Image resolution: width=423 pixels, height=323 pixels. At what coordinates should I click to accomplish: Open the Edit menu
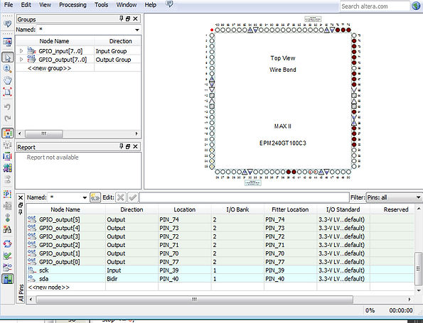(26, 5)
